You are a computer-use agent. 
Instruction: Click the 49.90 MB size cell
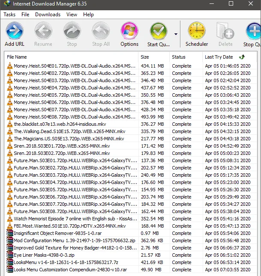click(x=151, y=270)
